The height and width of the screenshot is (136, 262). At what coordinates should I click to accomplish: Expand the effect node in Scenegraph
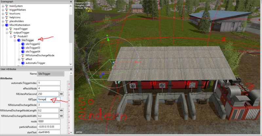coord(19,59)
